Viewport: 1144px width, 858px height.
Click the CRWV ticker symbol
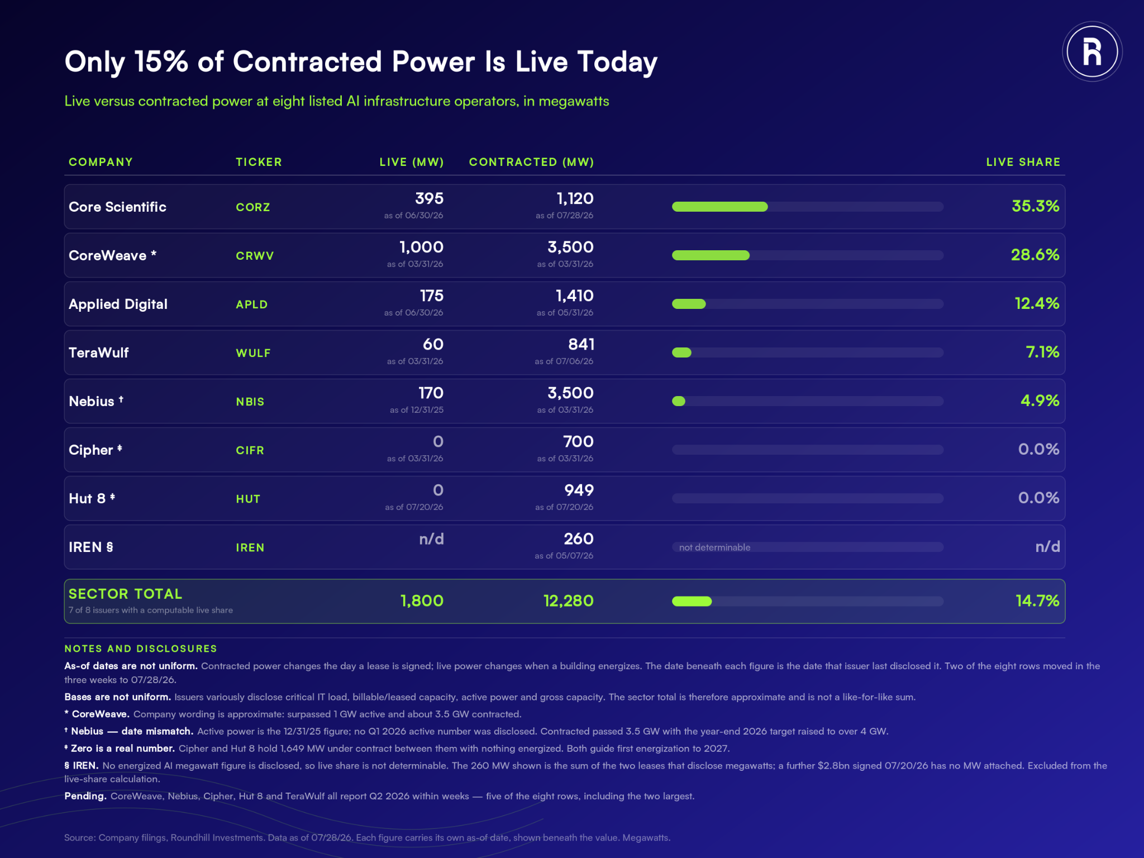[x=255, y=256]
